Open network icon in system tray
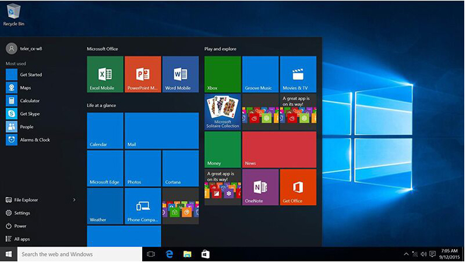 pos(415,254)
